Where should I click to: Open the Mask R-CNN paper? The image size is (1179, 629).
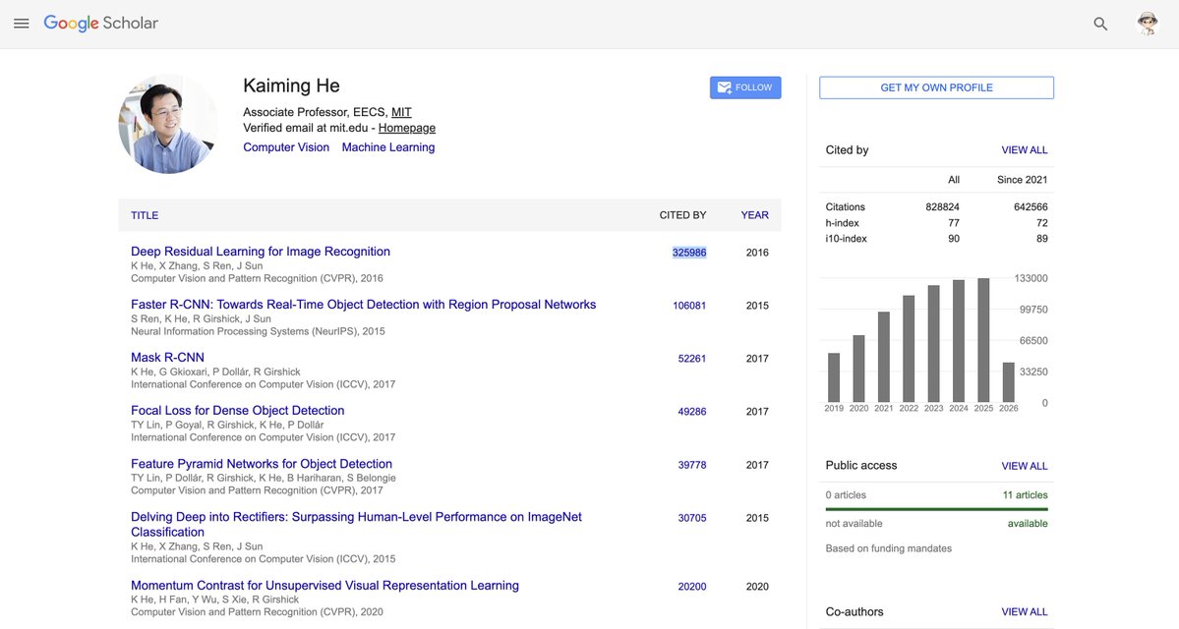(x=167, y=357)
